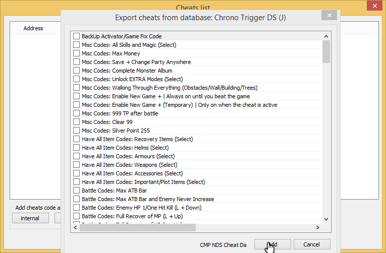Click the 'CMP NDS Cheat Da' label
Image resolution: width=386 pixels, height=253 pixels.
(223, 245)
